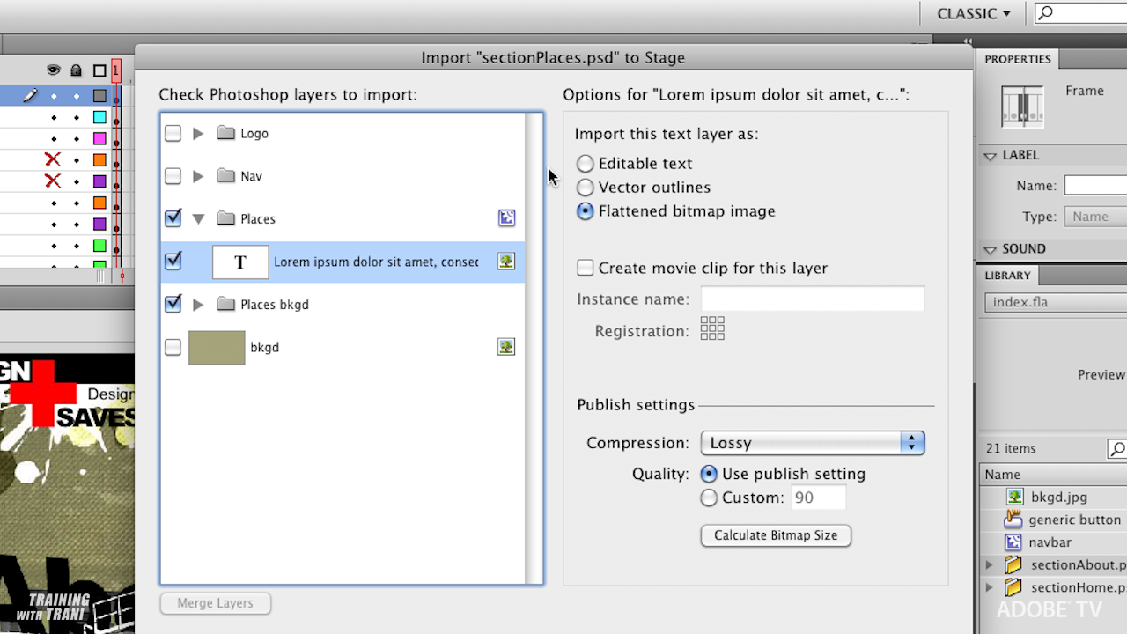Click the gray outline swatch of selected layer
This screenshot has height=634, width=1127.
(x=99, y=95)
